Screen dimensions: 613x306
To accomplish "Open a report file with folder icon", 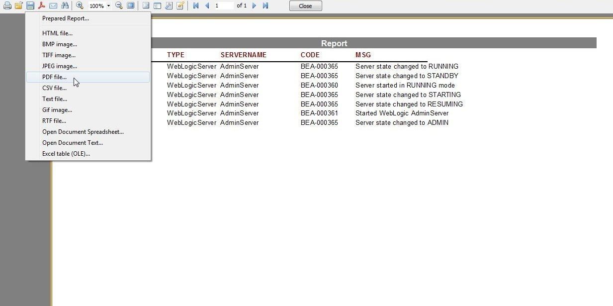I will point(19,6).
